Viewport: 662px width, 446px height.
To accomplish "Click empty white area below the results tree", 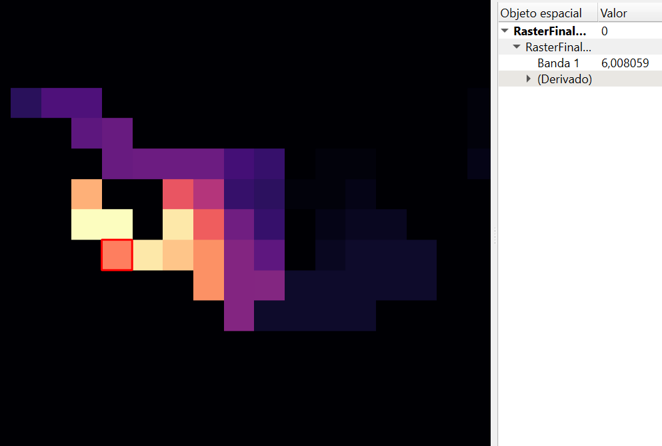I will coord(580,266).
